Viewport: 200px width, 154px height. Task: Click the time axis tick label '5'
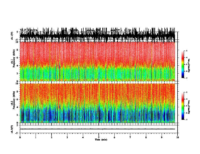tap(99, 137)
